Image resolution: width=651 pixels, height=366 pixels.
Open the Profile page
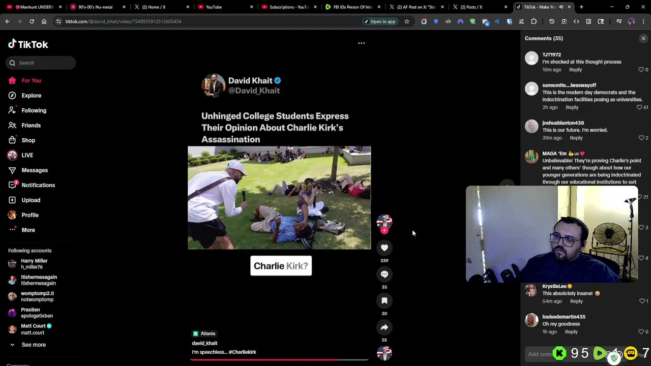click(x=23, y=215)
